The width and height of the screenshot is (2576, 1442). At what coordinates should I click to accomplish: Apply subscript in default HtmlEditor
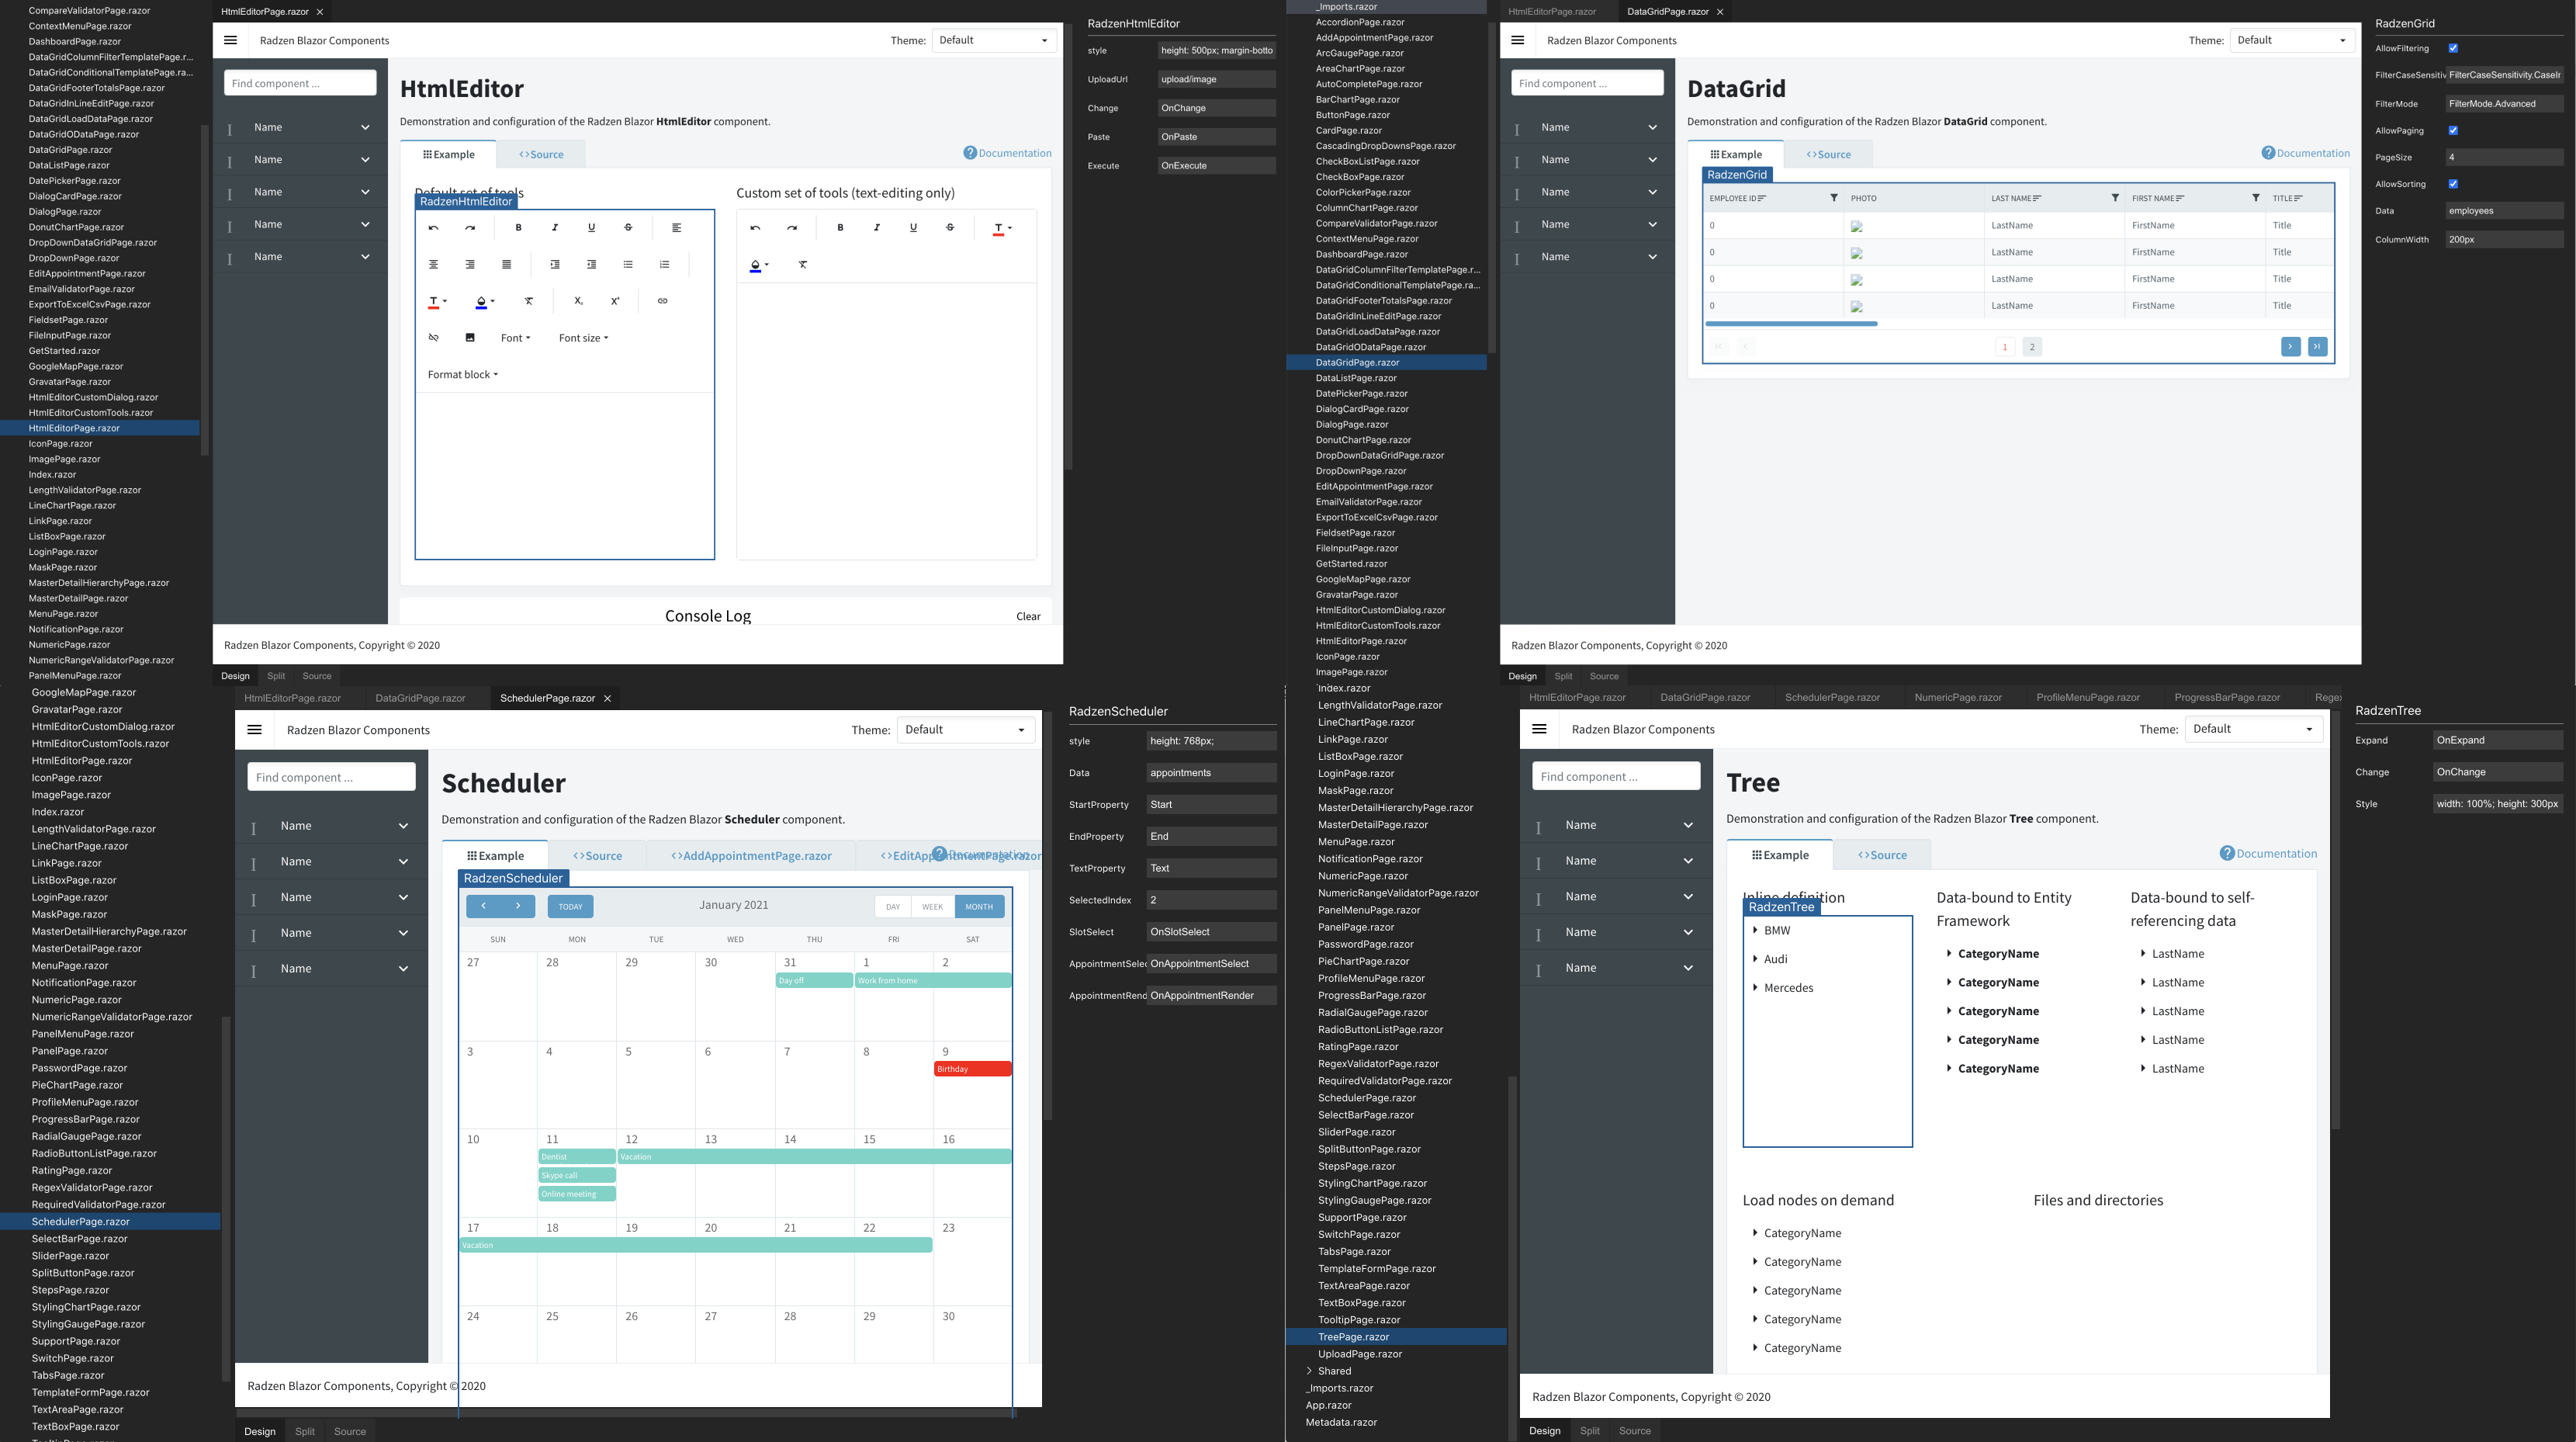[x=578, y=301]
